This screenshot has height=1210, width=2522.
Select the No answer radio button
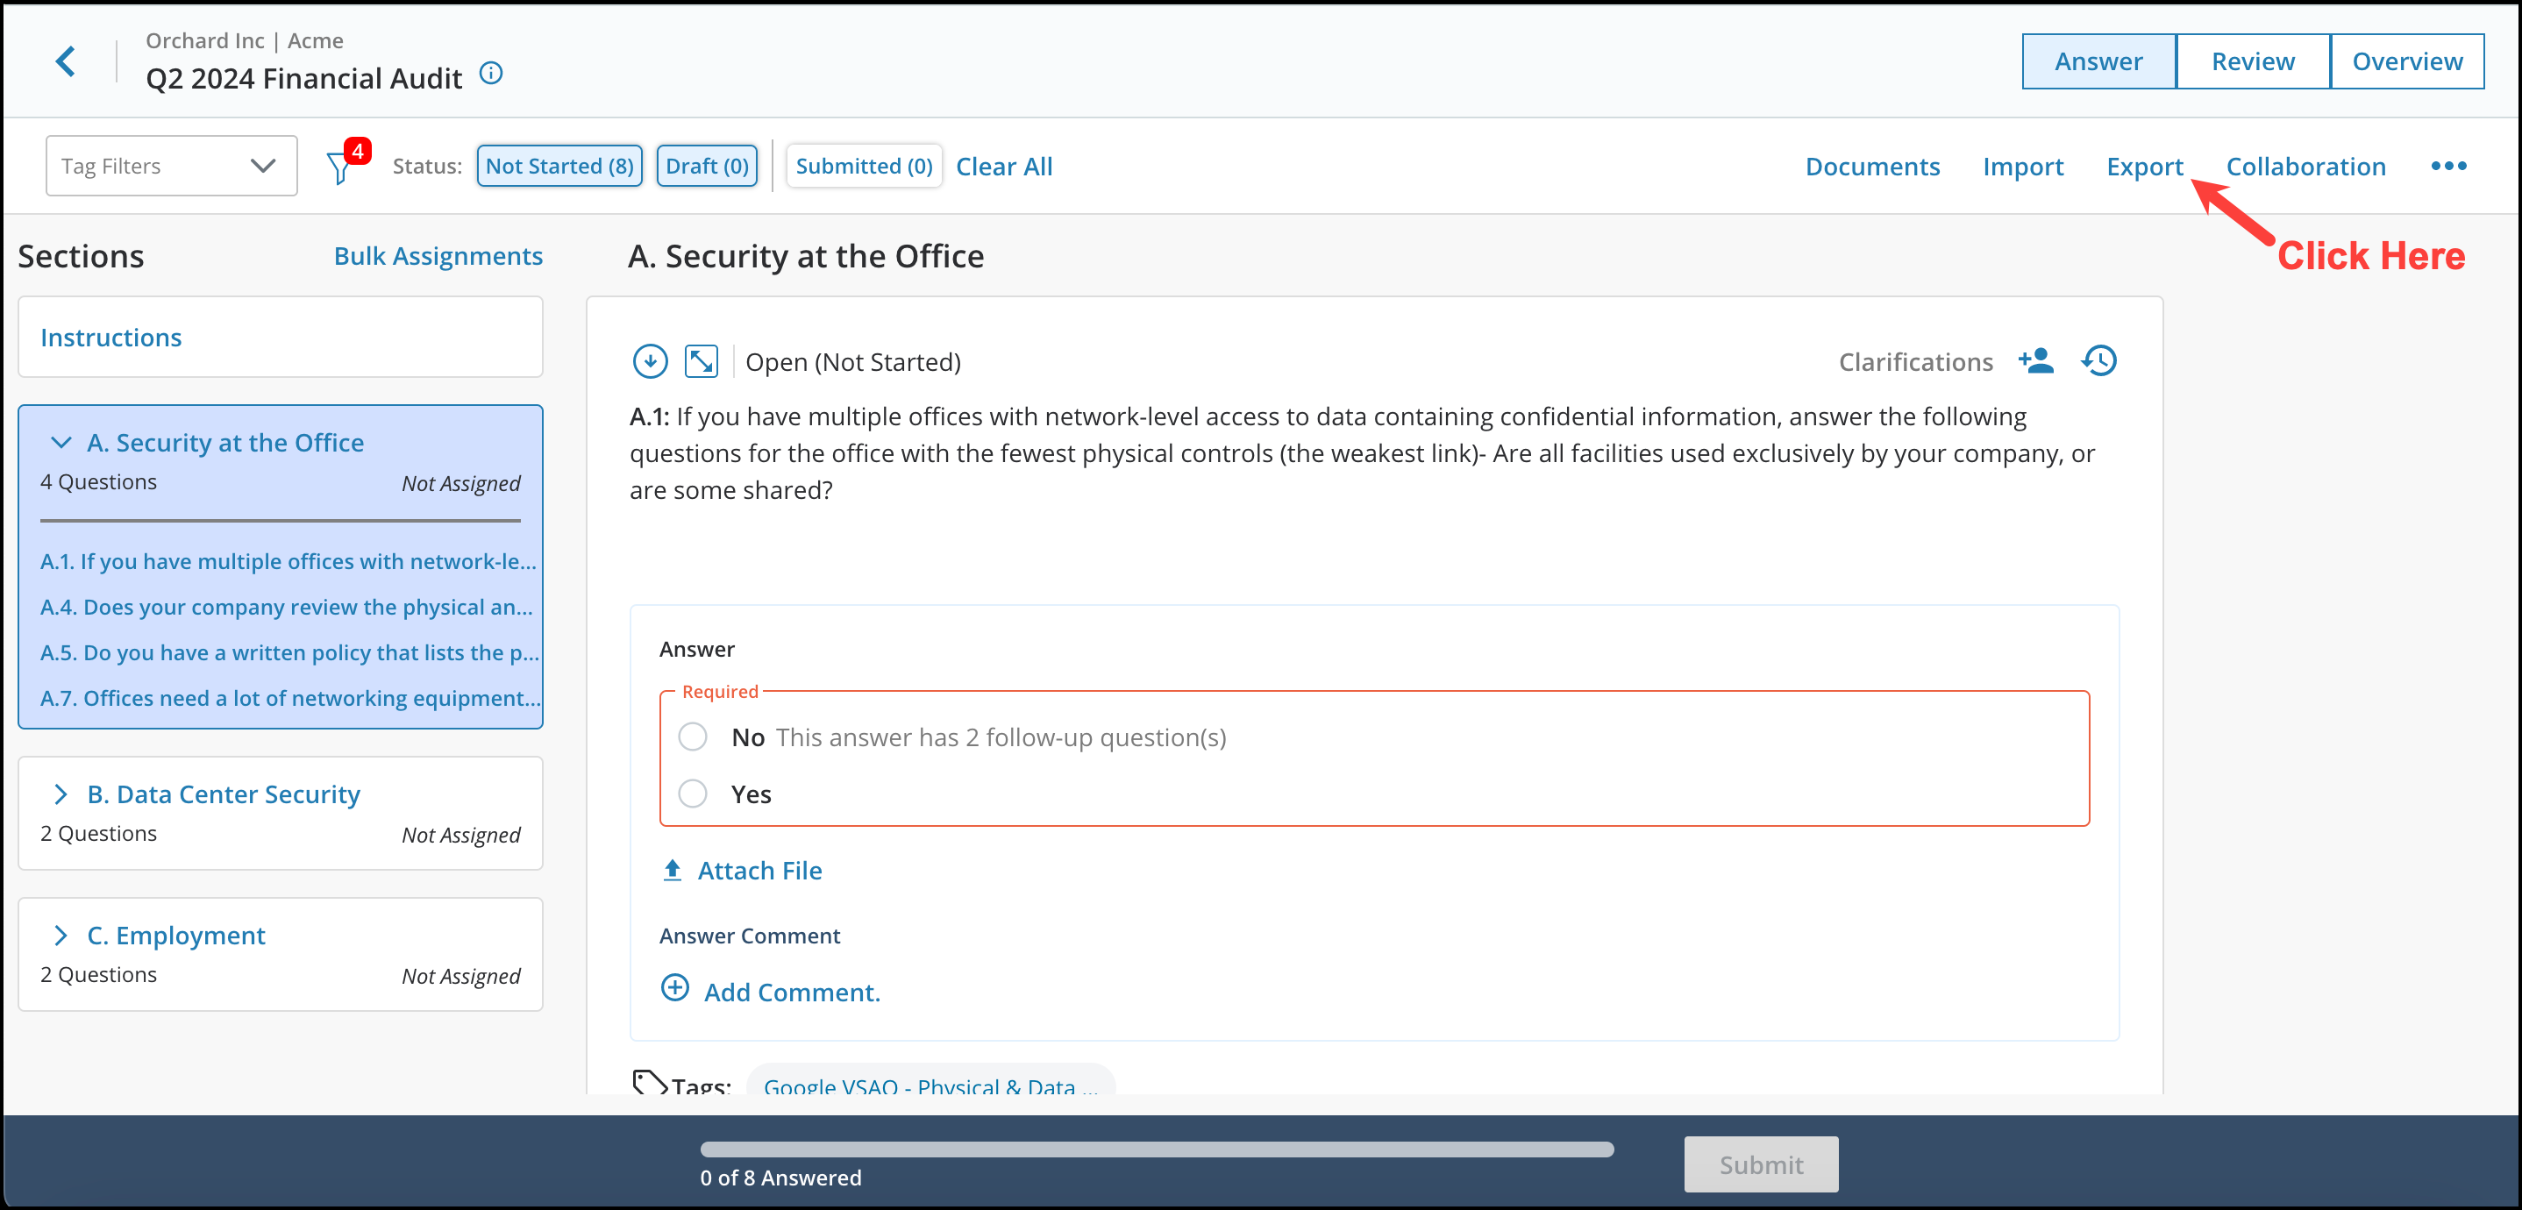(693, 737)
